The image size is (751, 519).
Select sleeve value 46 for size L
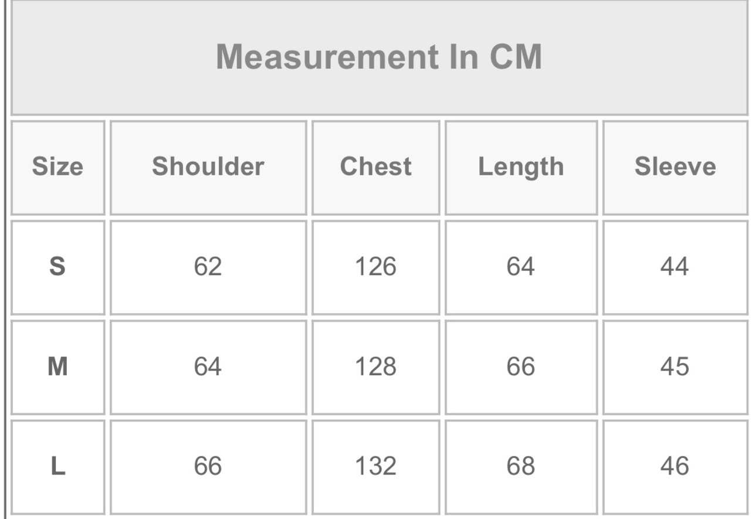(674, 467)
